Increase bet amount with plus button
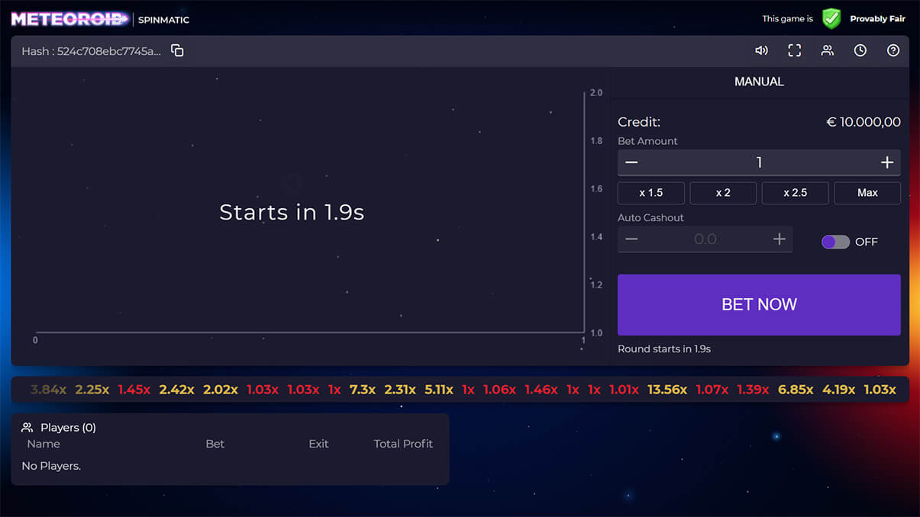920x517 pixels. (x=886, y=162)
